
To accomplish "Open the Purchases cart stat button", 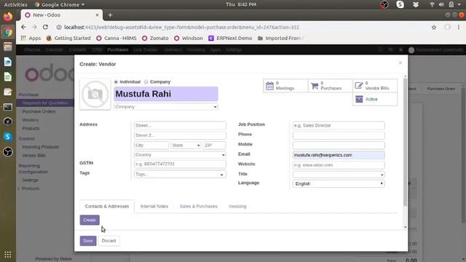I will (x=330, y=86).
